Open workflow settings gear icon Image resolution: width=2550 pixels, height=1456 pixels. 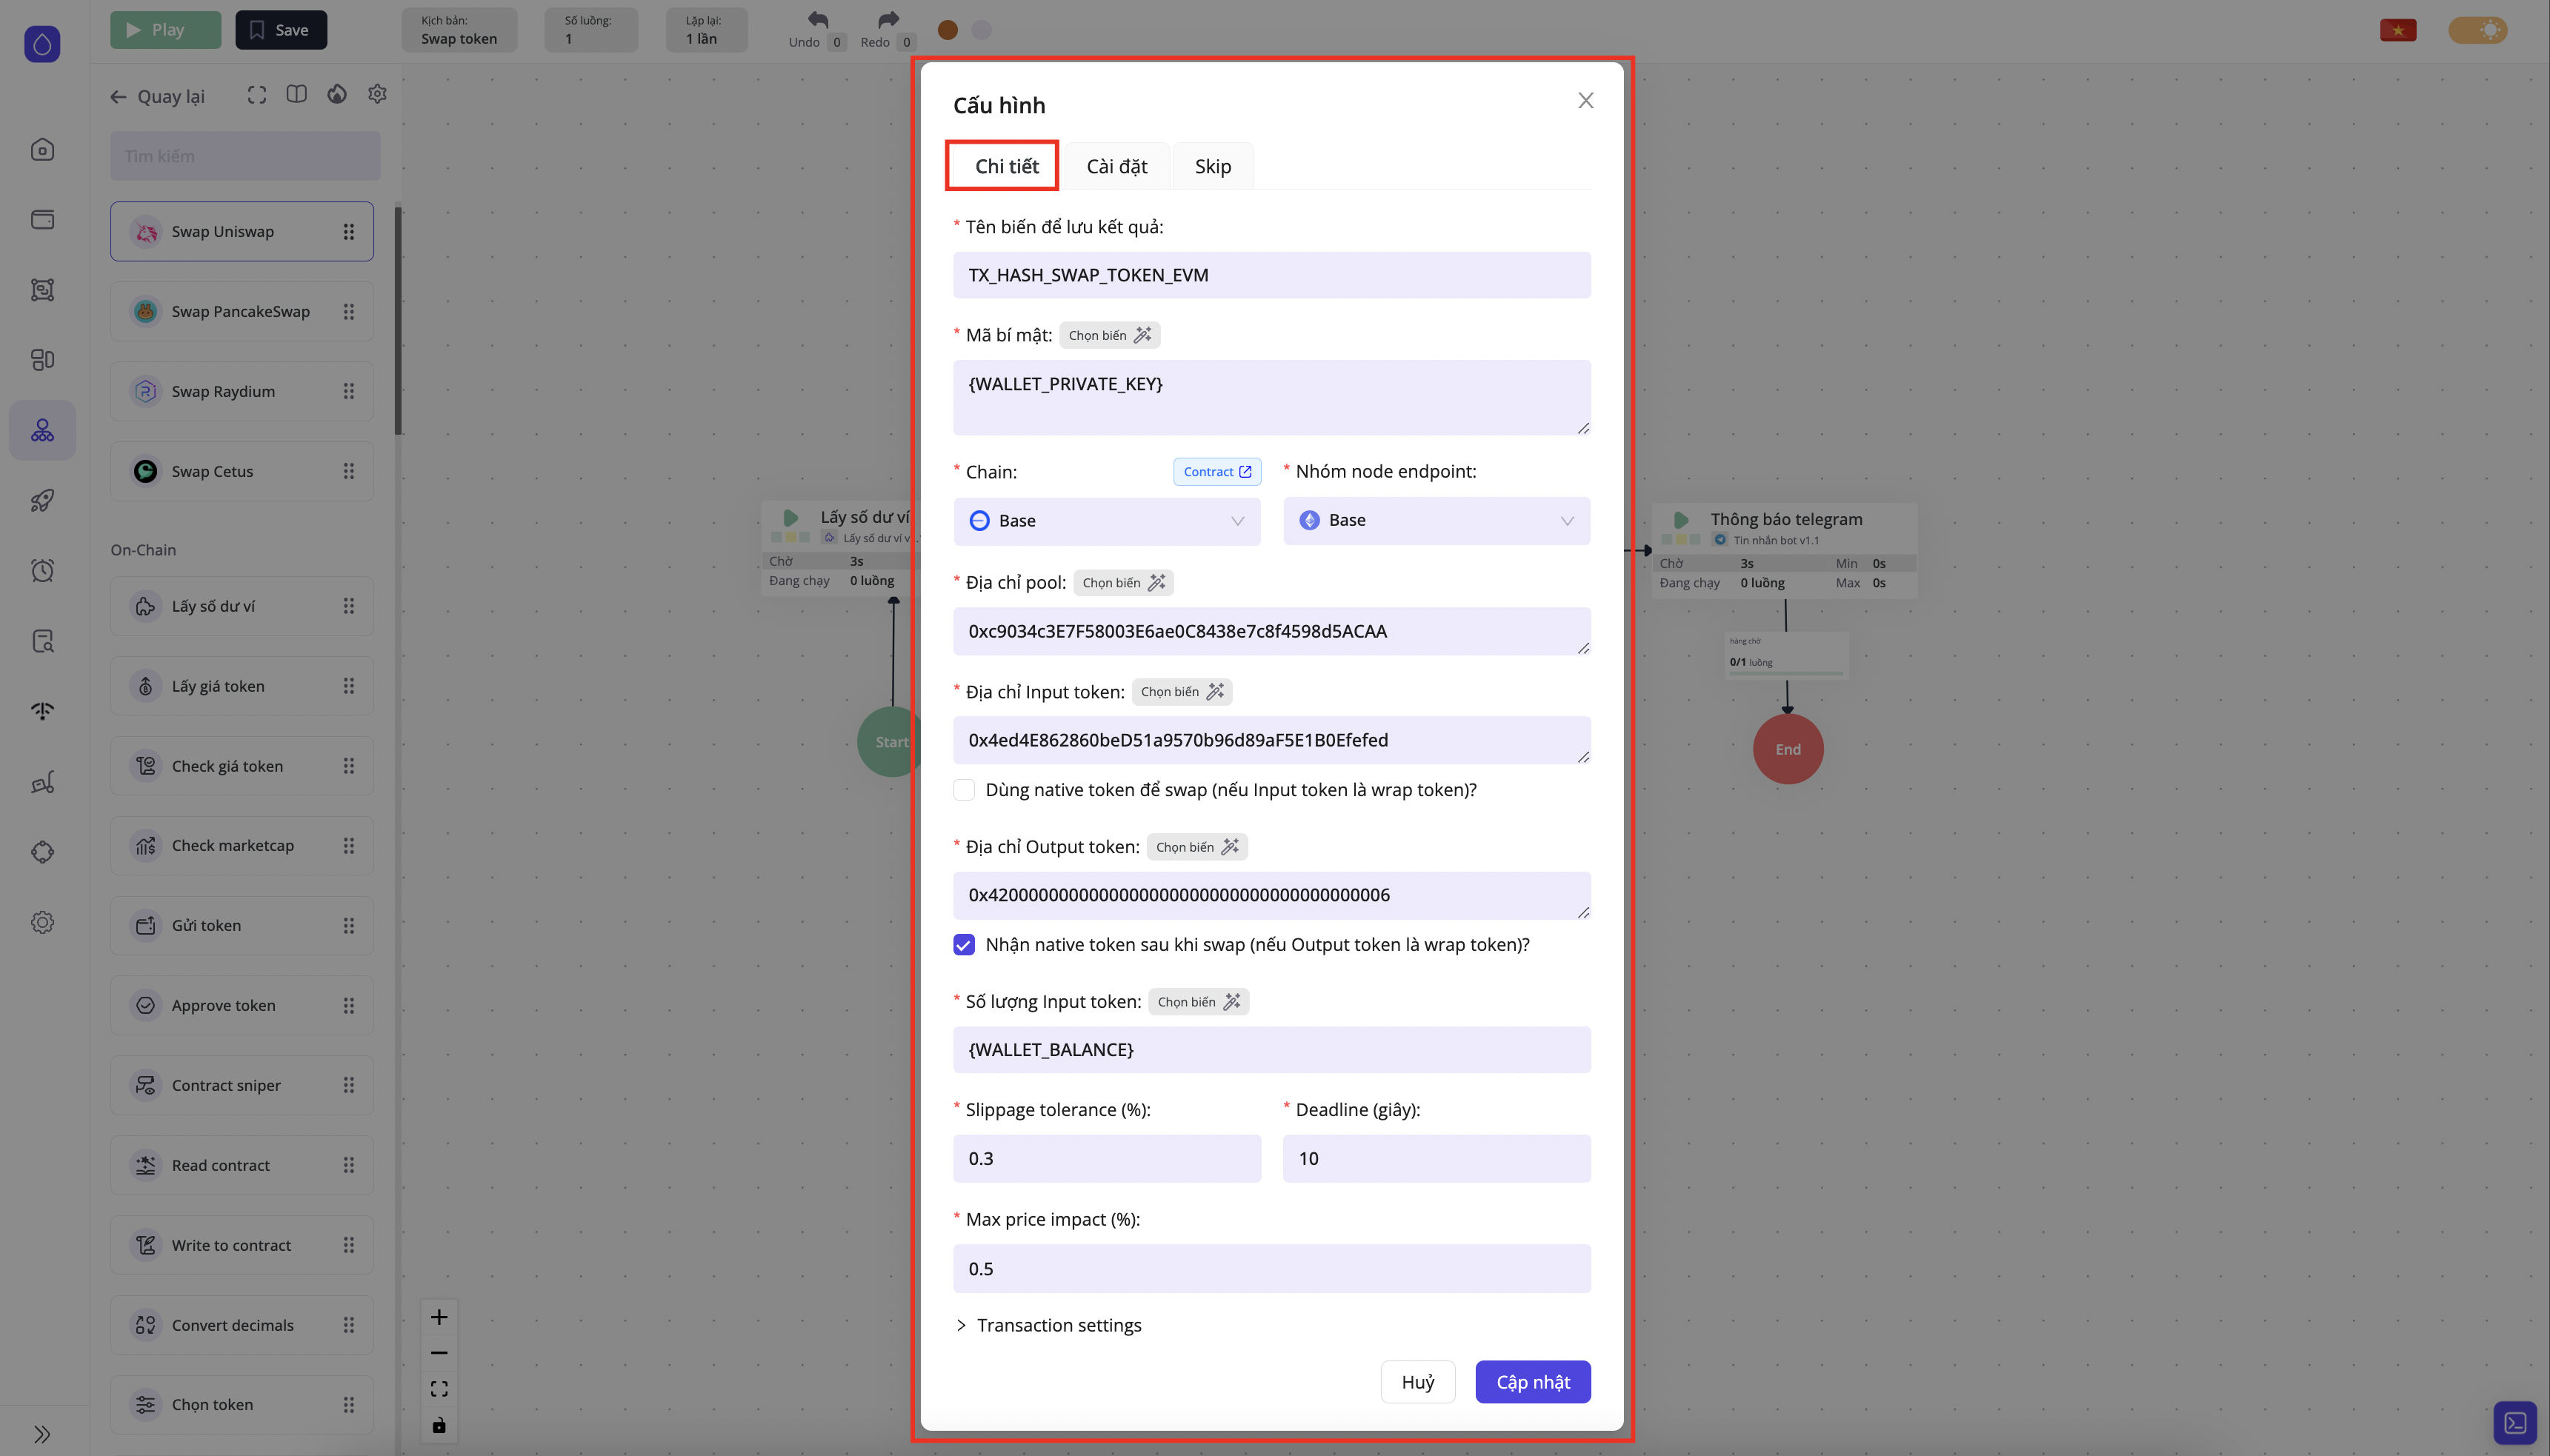pos(377,94)
